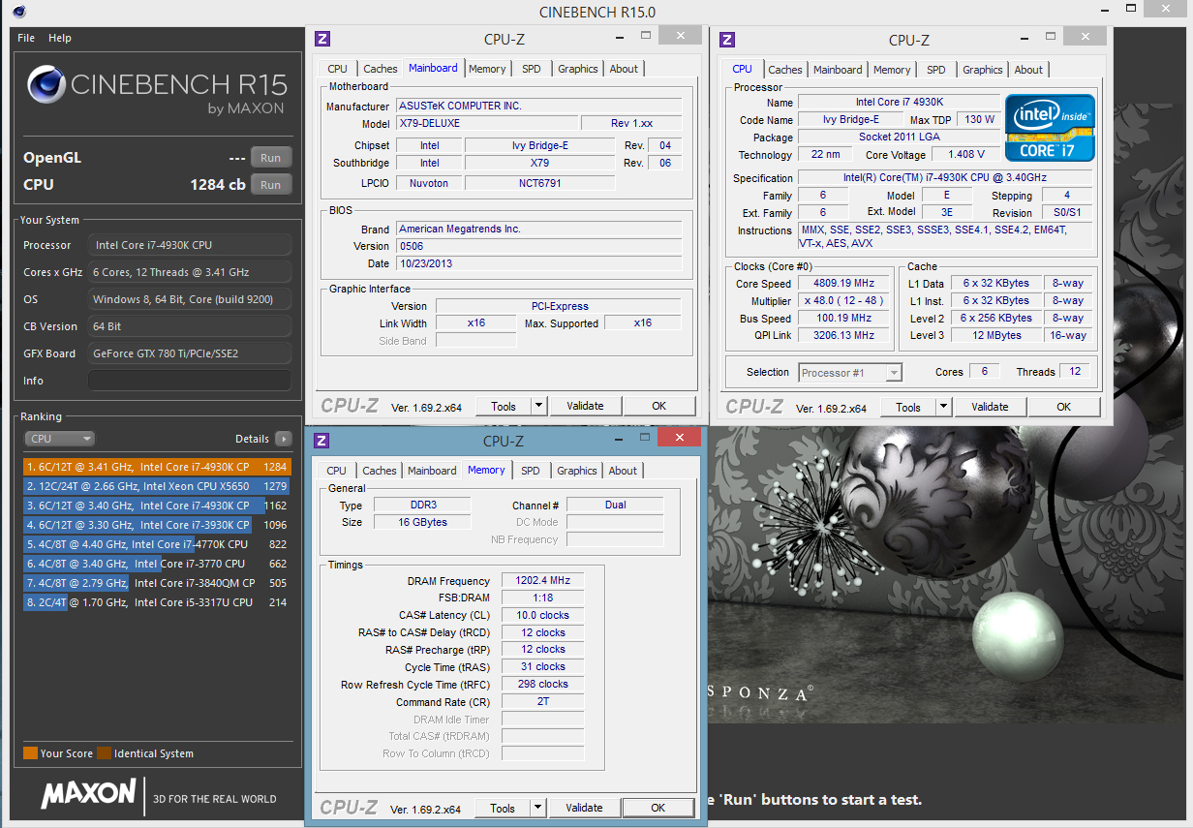Image resolution: width=1193 pixels, height=828 pixels.
Task: Open SPD tab in Memory window
Action: tap(531, 471)
